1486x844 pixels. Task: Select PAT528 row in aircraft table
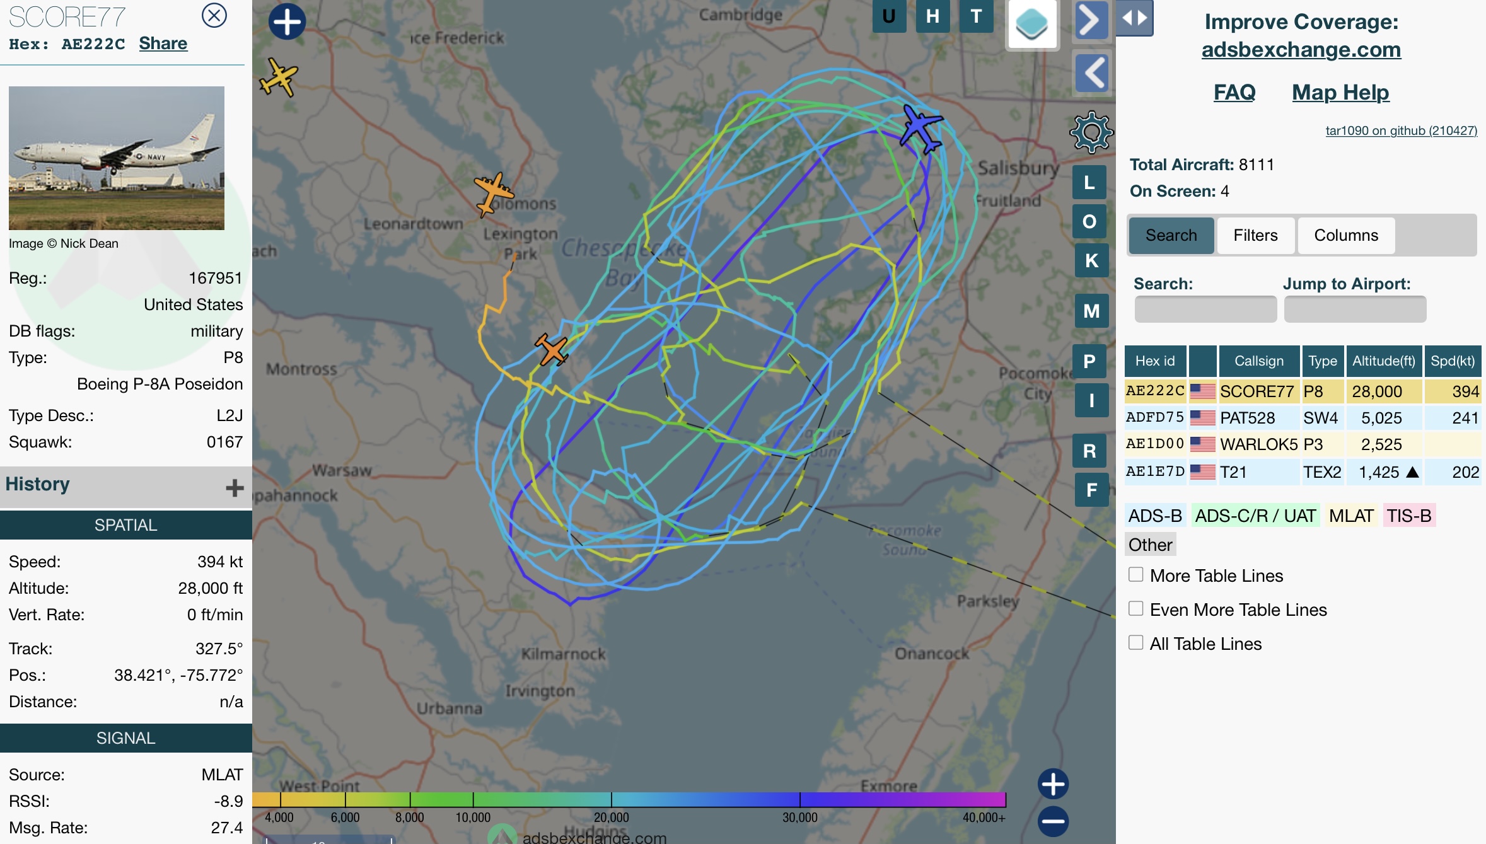pyautogui.click(x=1303, y=418)
